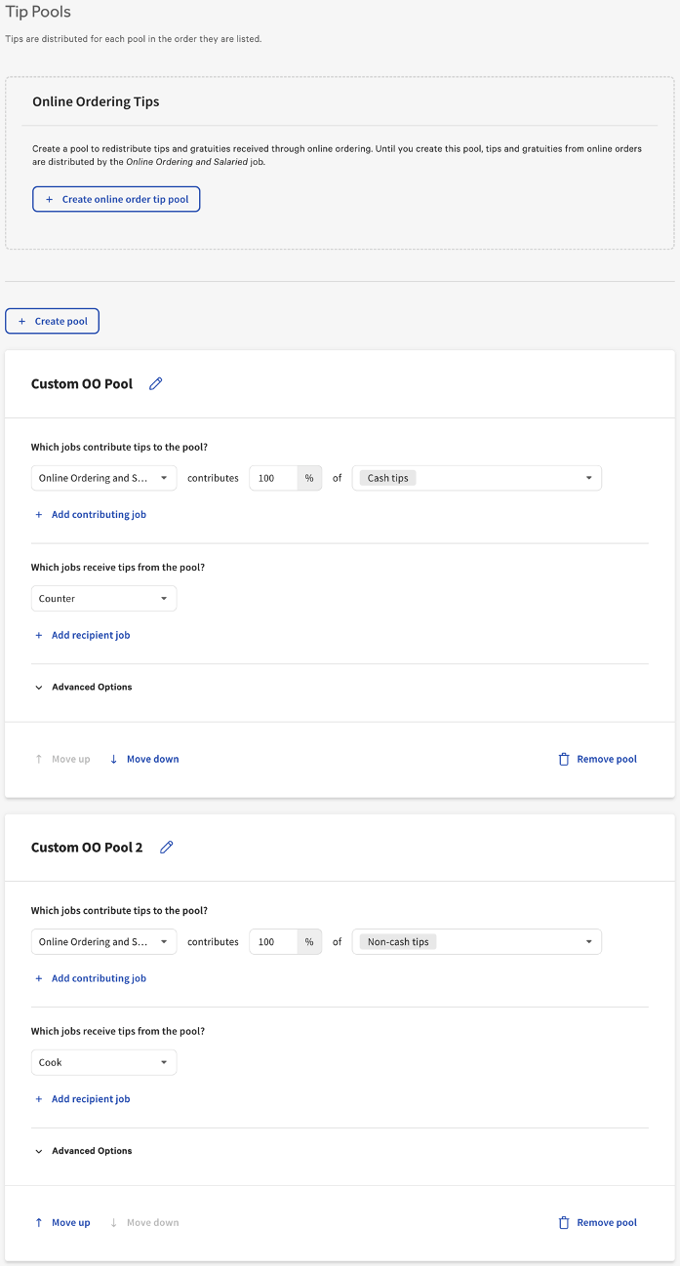Click the trash icon to remove Custom OO Pool

[563, 758]
